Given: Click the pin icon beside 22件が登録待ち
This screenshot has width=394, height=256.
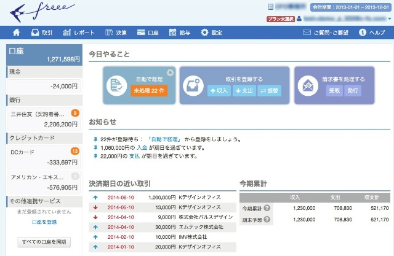Looking at the screenshot, I should click(x=95, y=139).
